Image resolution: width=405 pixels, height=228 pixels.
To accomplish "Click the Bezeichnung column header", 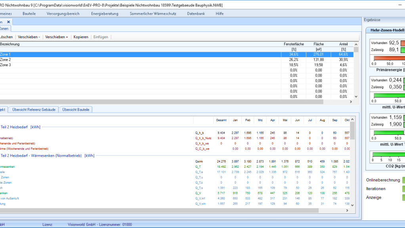I will coord(10,44).
